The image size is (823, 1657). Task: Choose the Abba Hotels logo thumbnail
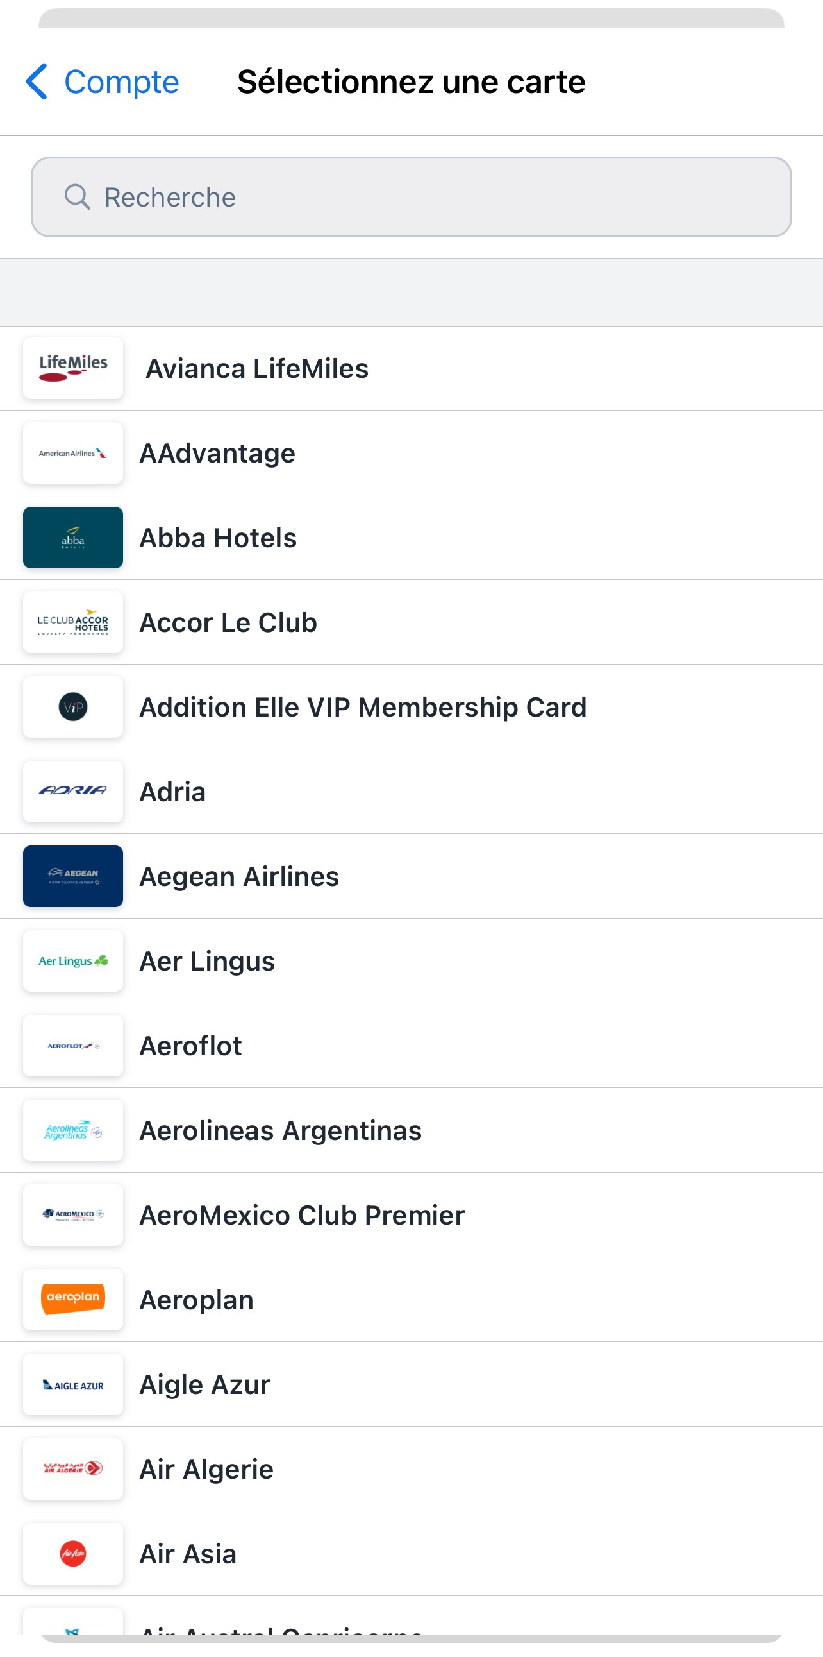[x=72, y=538]
